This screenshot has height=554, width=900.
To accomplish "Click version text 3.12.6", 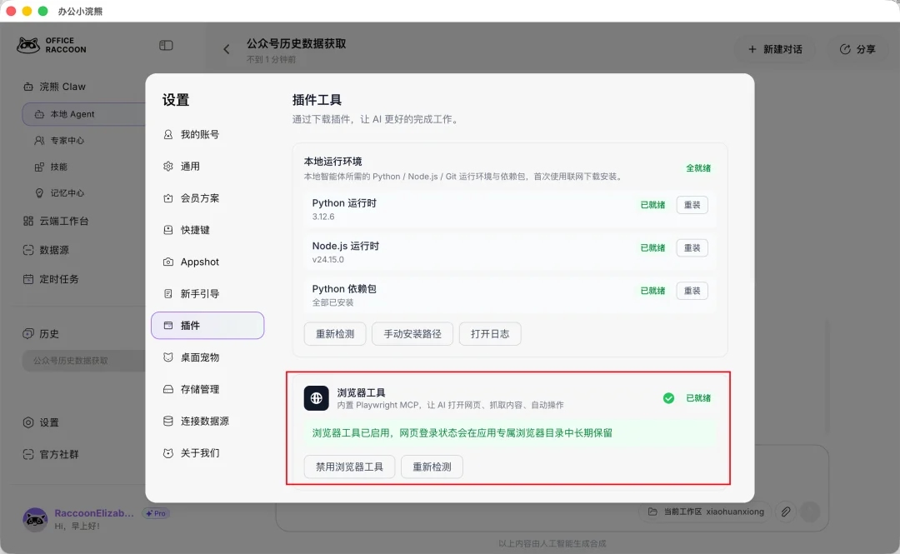I will click(323, 217).
